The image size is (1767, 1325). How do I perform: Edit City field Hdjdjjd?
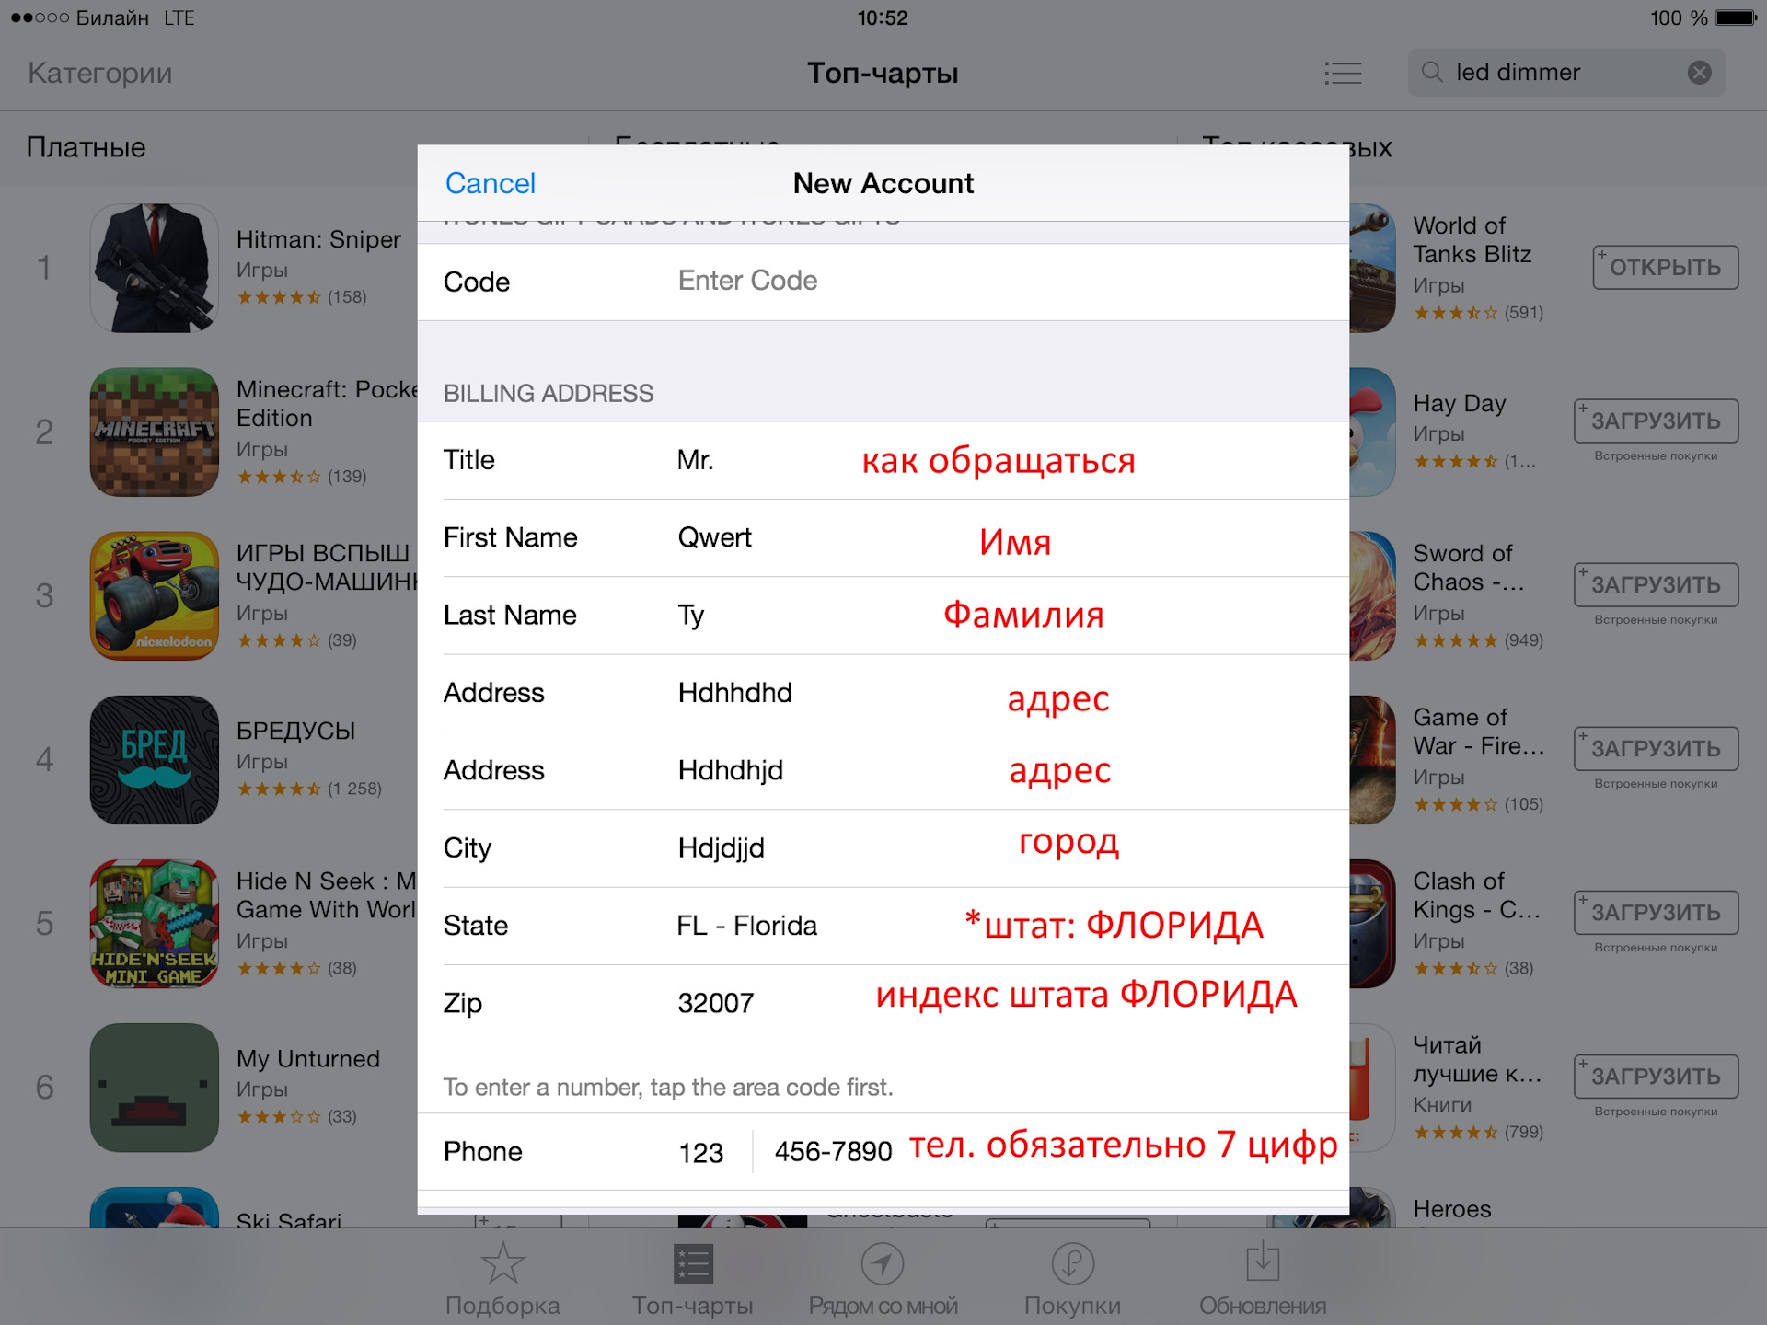point(883,847)
